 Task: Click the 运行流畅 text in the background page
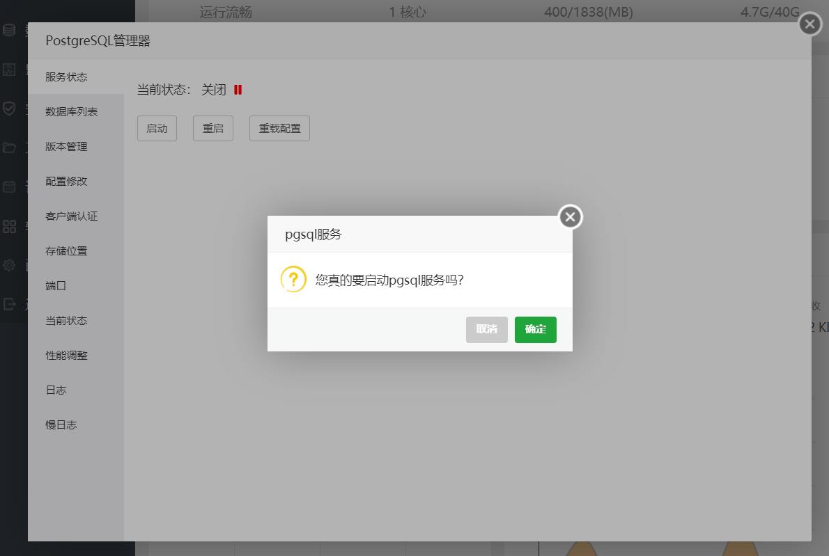pos(226,12)
